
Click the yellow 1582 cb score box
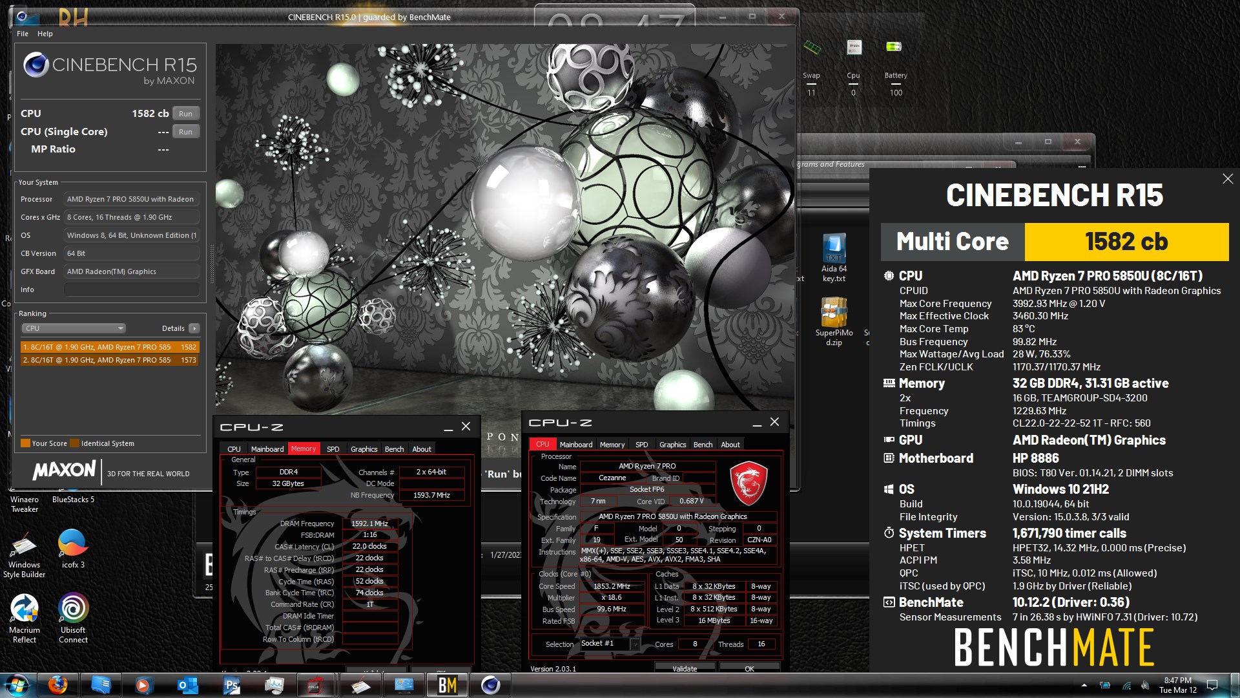coord(1126,242)
